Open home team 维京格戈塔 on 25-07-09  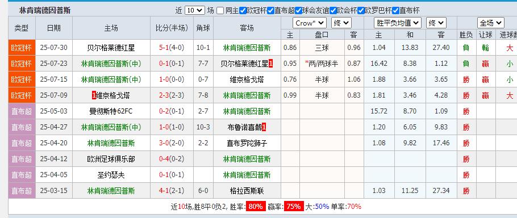pyautogui.click(x=112, y=95)
